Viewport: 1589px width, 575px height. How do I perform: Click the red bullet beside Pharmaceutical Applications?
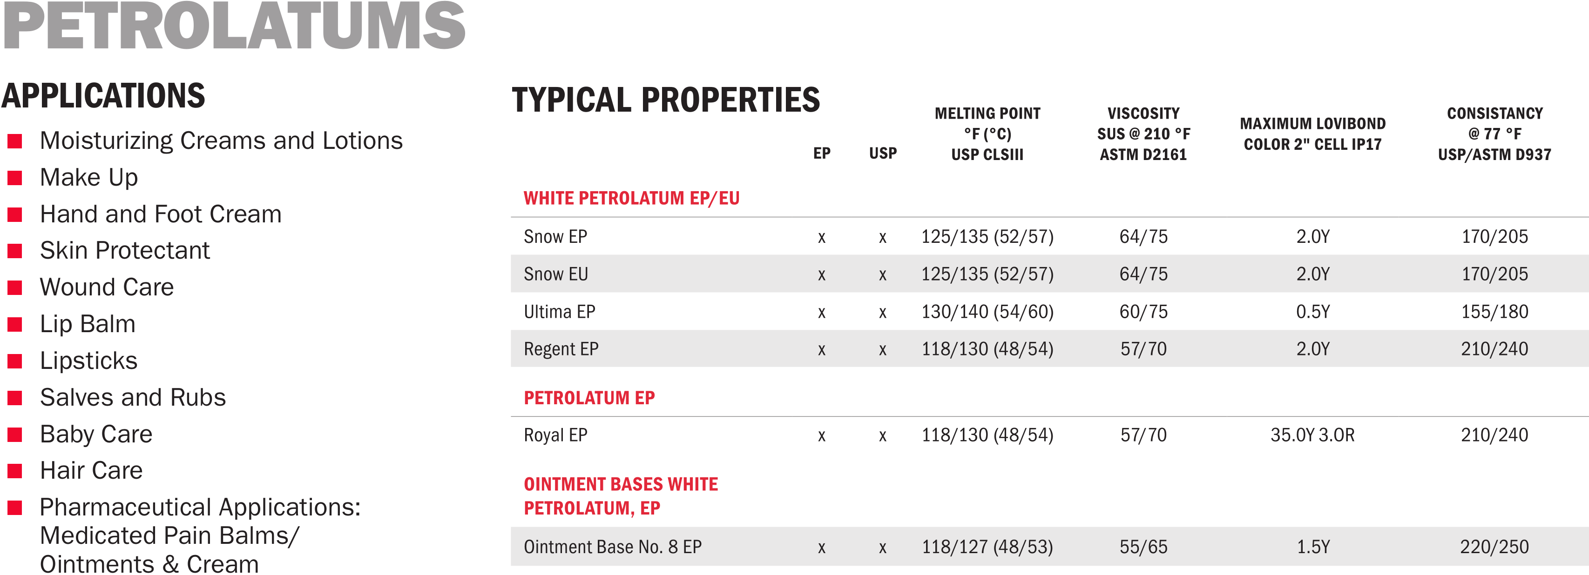(x=15, y=508)
